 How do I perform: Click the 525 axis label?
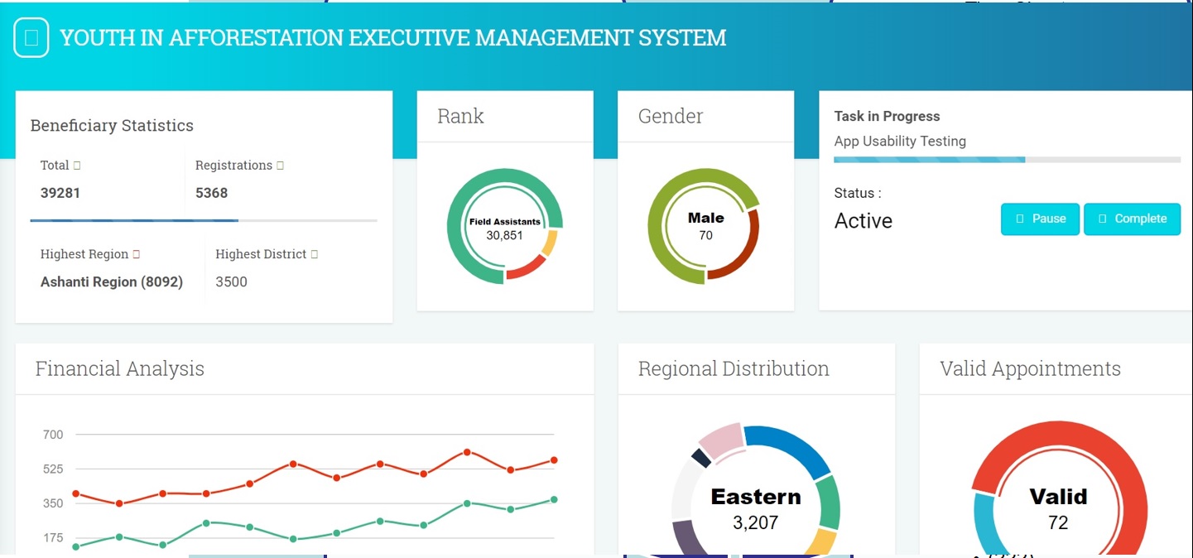[x=53, y=469]
